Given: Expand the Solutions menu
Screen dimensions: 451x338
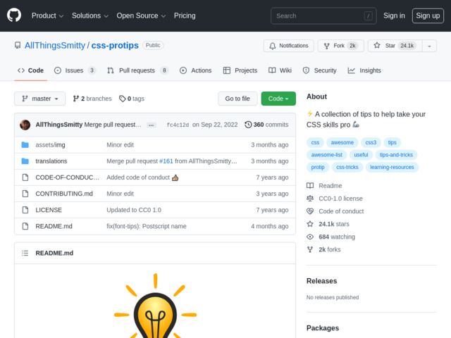Looking at the screenshot, I should (x=89, y=15).
